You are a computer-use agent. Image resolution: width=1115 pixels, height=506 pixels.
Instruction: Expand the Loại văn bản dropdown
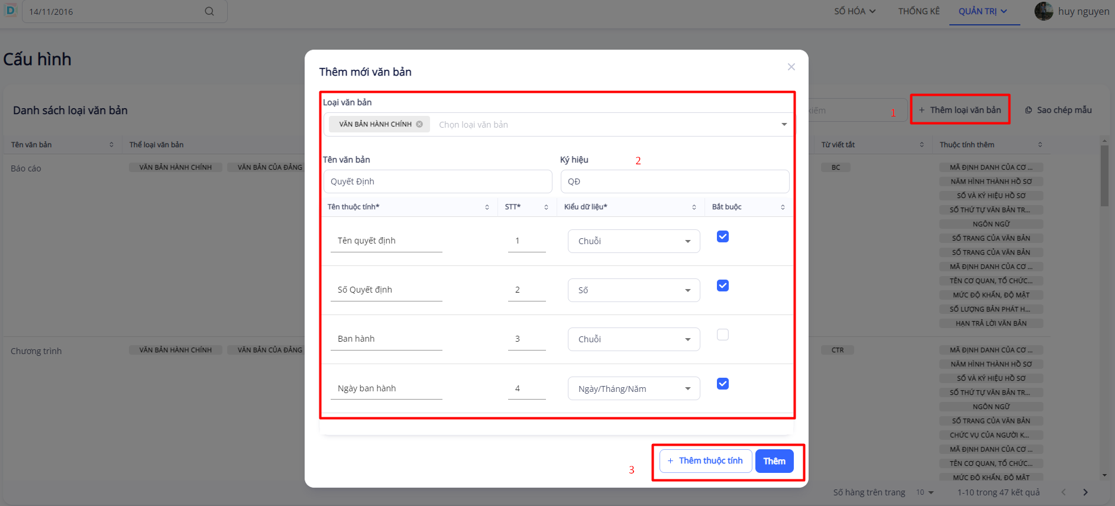[x=784, y=125]
